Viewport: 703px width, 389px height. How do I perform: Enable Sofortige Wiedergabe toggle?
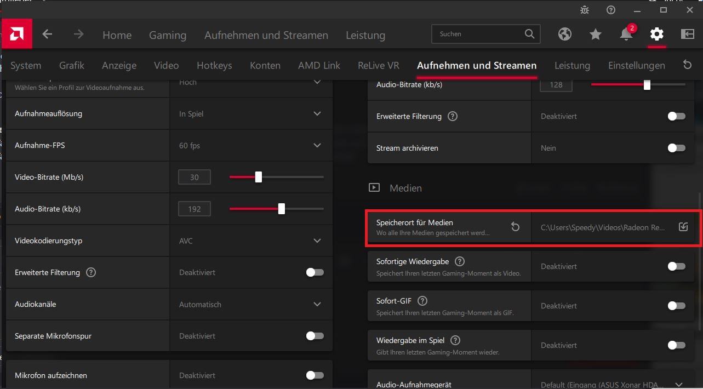coord(676,266)
